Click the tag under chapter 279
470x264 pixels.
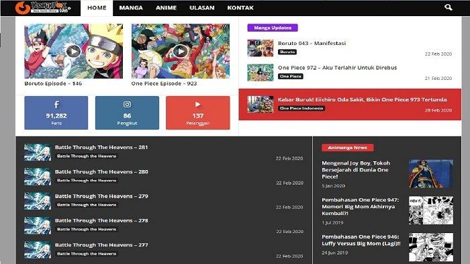pyautogui.click(x=87, y=205)
